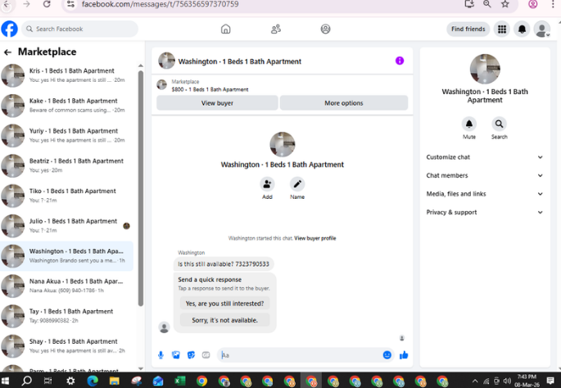Click the large listing thumbnail in right panel
The image size is (561, 388).
click(x=485, y=69)
